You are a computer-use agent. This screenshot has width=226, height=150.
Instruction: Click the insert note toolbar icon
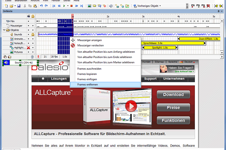tap(94, 6)
